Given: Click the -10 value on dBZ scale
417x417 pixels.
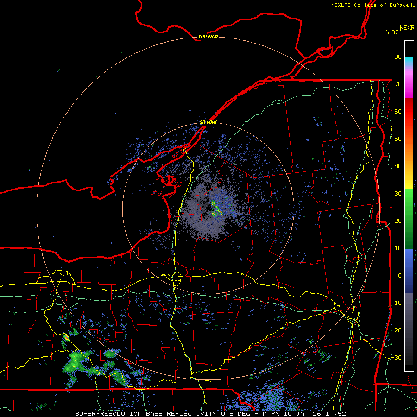Looking at the screenshot, I should point(396,303).
